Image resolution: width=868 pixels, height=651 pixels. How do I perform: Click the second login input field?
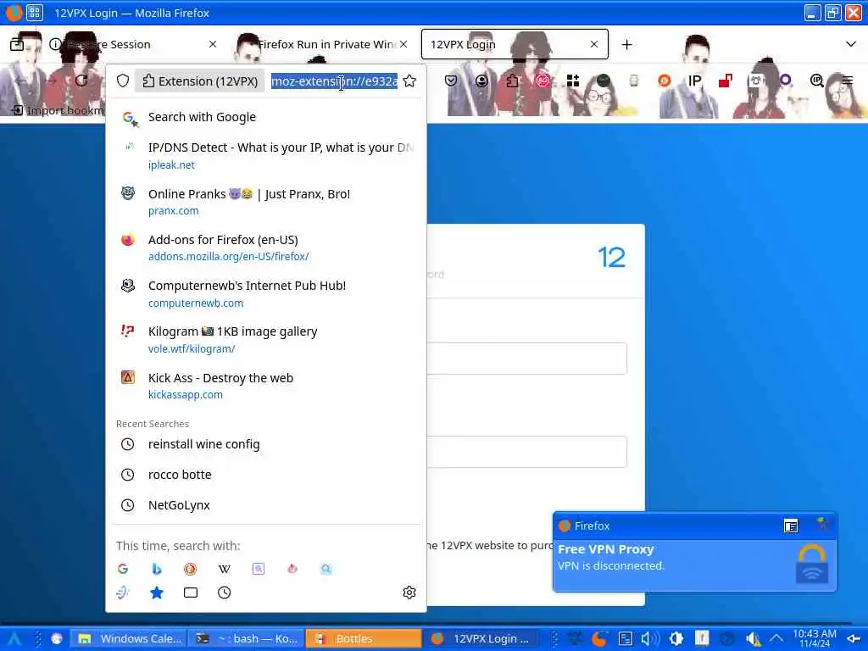pyautogui.click(x=527, y=452)
